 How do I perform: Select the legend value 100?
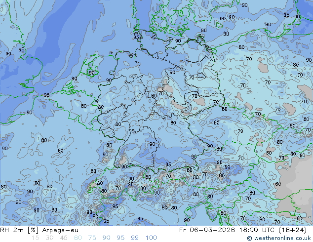[x=151, y=238]
